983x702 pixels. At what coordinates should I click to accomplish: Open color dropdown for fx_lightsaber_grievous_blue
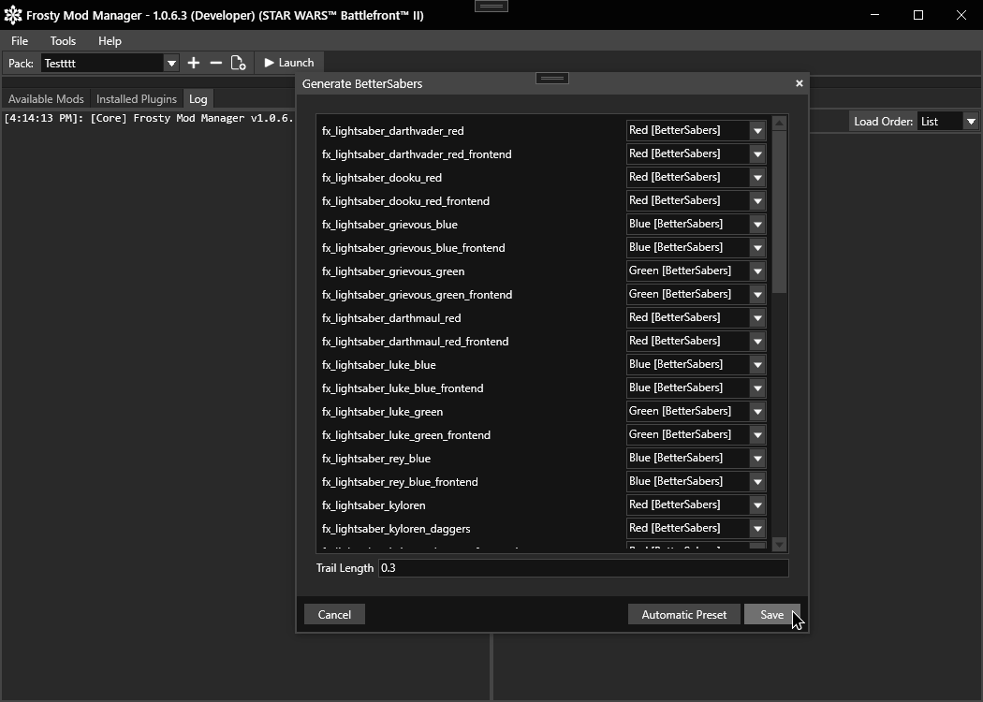[696, 224]
